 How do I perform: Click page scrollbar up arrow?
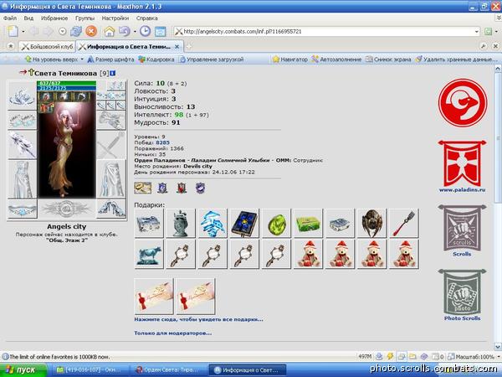(x=498, y=69)
